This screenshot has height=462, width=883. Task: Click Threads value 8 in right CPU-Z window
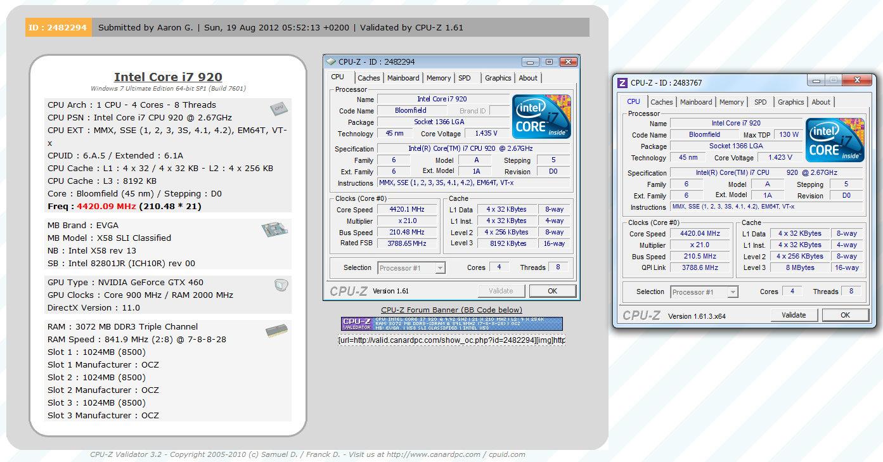pos(851,292)
